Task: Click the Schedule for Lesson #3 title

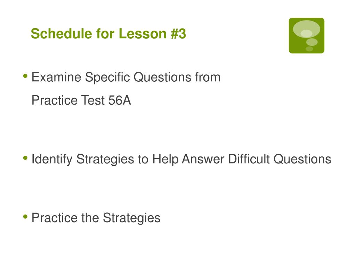Action: [x=108, y=34]
